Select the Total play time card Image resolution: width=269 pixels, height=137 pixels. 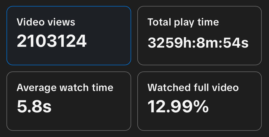pyautogui.click(x=200, y=36)
